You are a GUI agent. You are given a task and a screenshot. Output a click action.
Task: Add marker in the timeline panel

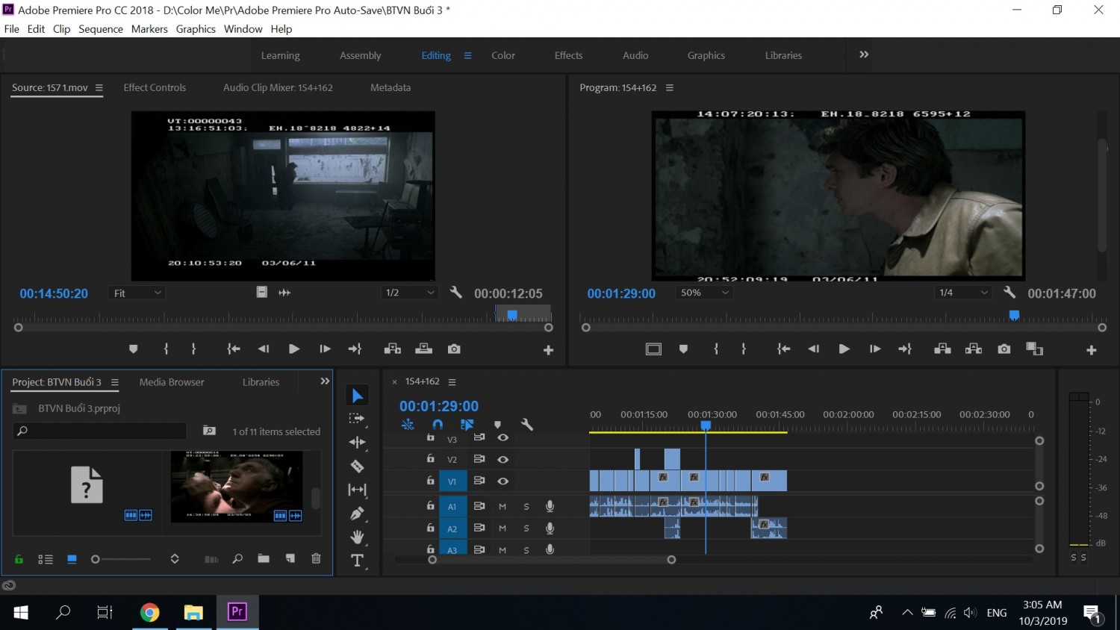click(497, 425)
